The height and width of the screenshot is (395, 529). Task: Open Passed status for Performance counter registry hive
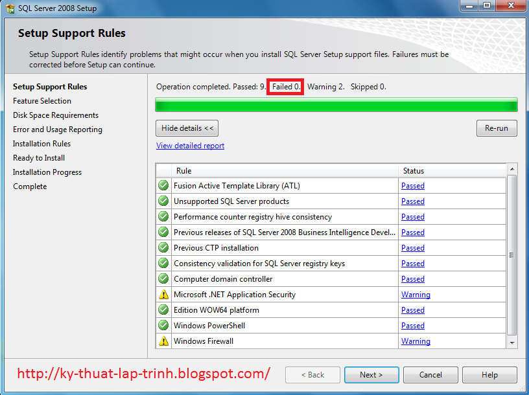pos(412,217)
